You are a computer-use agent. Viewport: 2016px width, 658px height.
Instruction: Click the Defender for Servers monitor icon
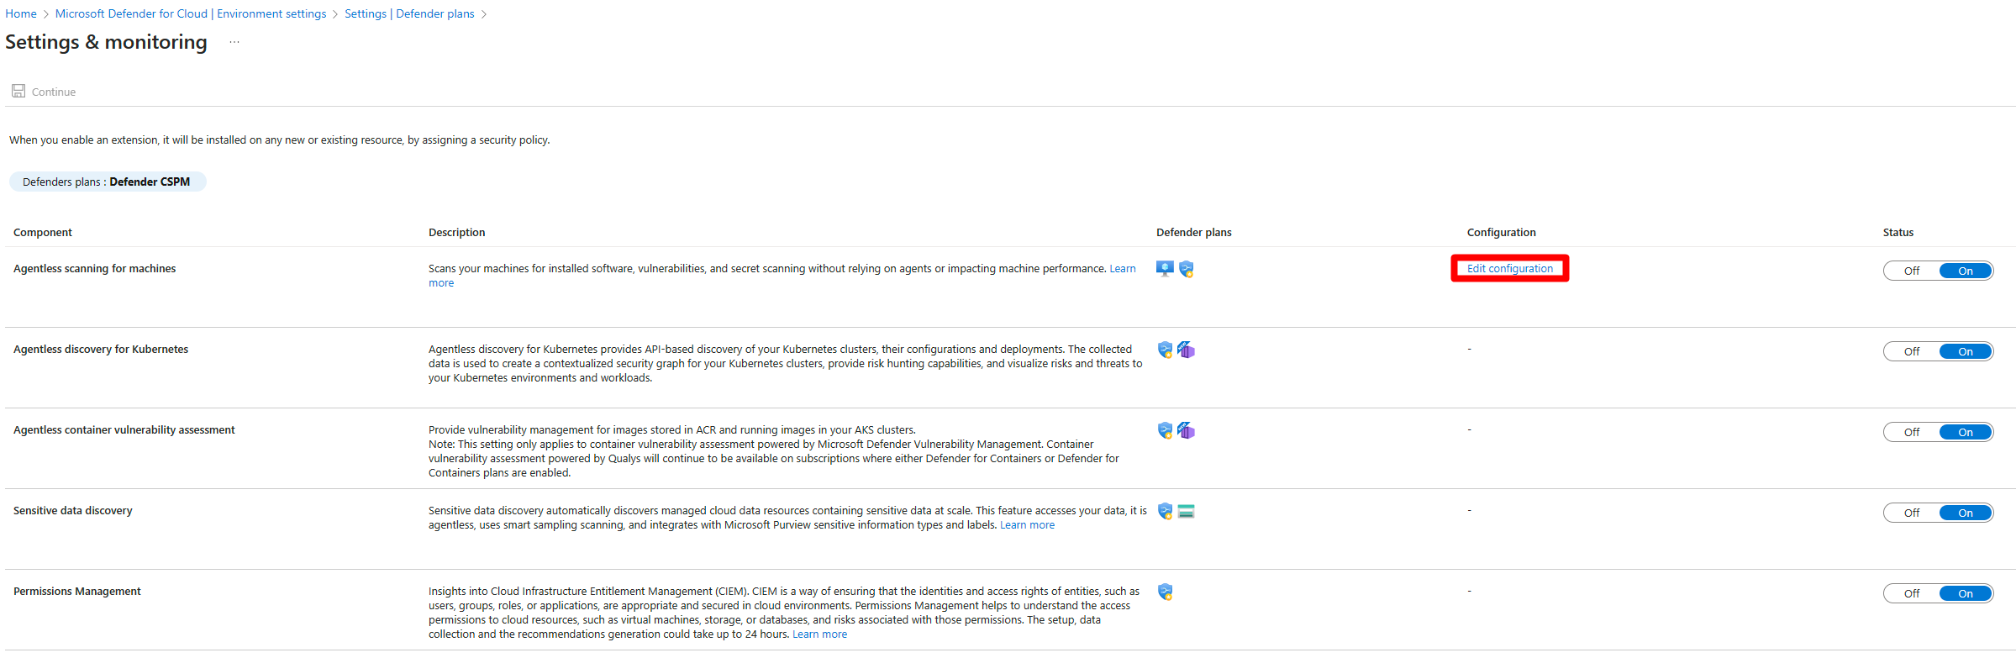coord(1165,269)
